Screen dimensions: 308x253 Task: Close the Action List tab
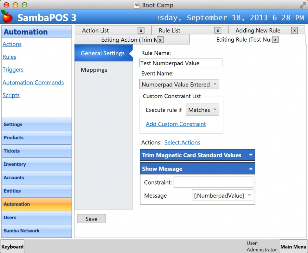[141, 30]
